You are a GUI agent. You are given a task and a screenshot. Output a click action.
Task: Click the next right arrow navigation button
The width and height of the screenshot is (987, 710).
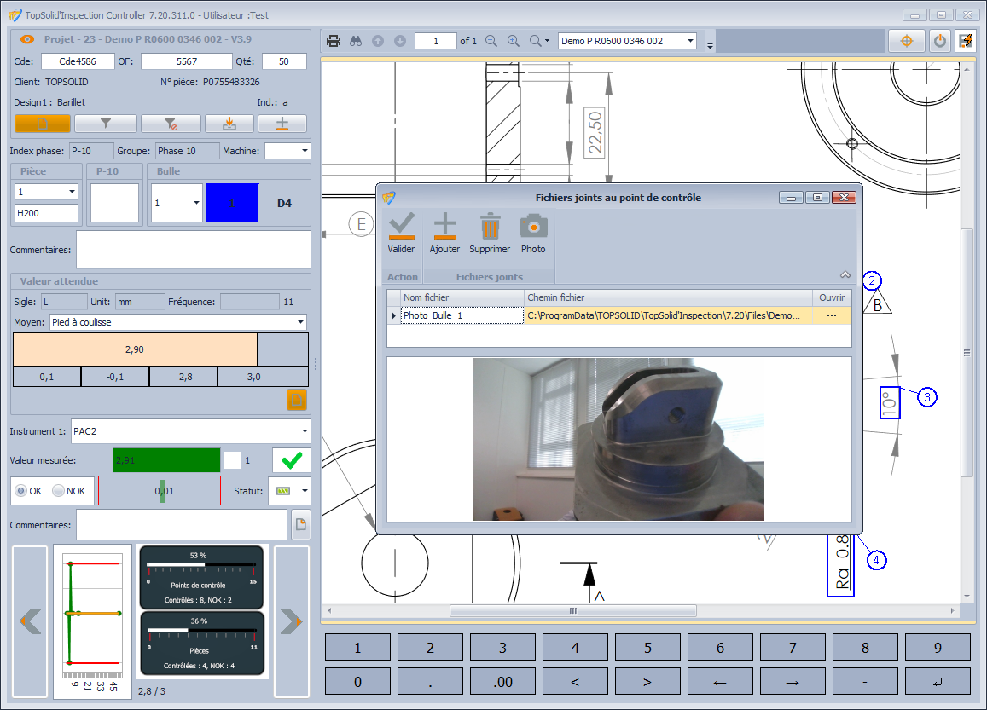click(x=291, y=621)
